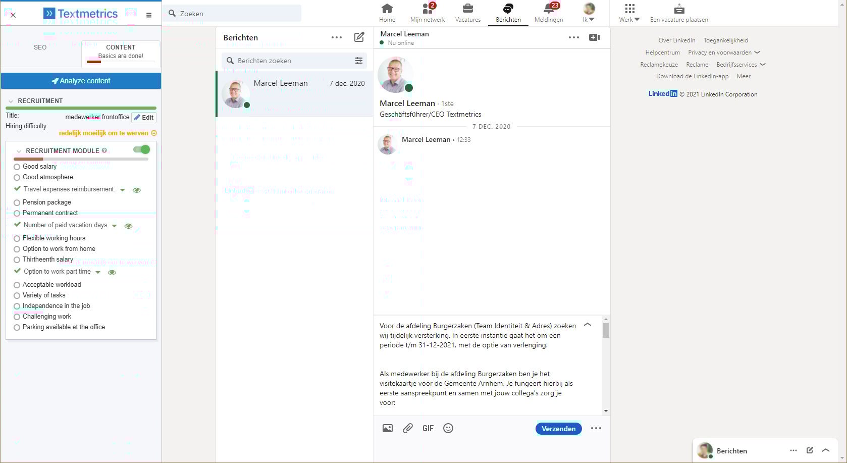Open Helpcentrum link
Viewport: 847px width, 463px height.
[662, 53]
